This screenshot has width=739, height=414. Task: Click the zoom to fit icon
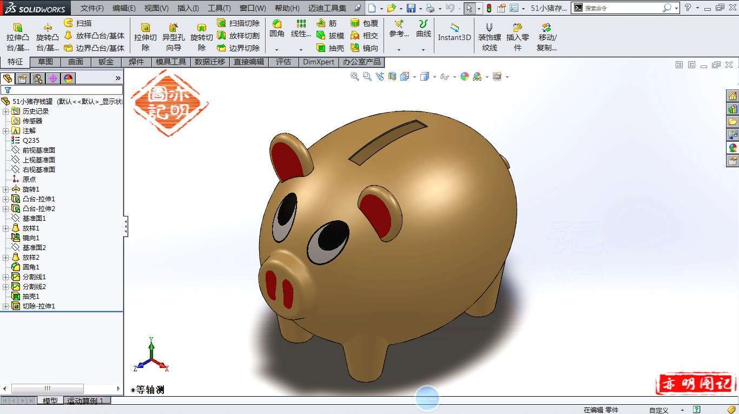(354, 76)
